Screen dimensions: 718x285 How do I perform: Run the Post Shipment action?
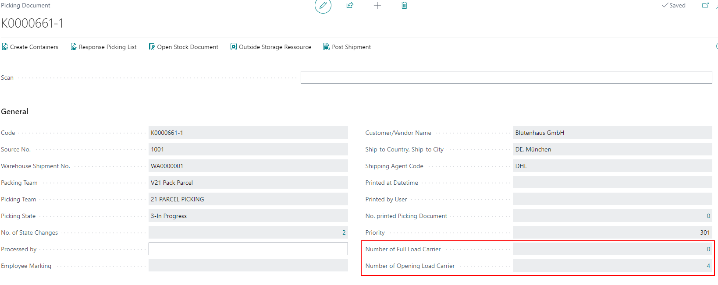click(347, 47)
